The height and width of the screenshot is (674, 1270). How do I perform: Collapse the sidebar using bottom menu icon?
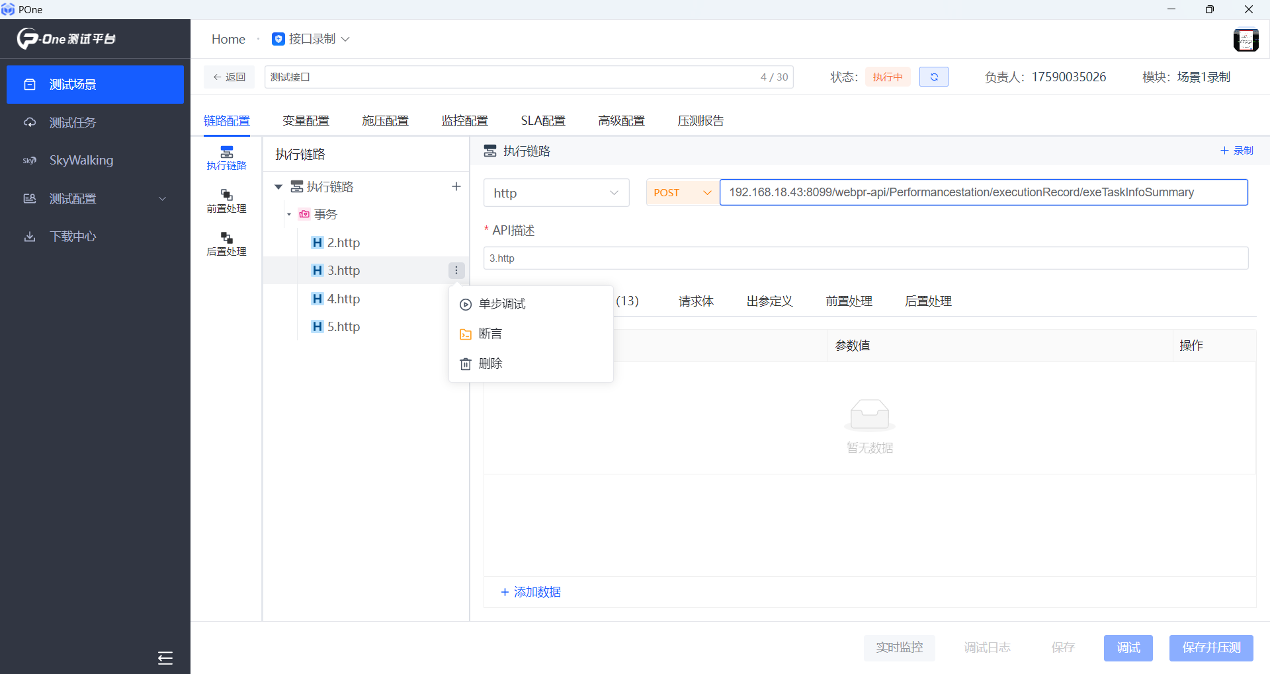[165, 657]
